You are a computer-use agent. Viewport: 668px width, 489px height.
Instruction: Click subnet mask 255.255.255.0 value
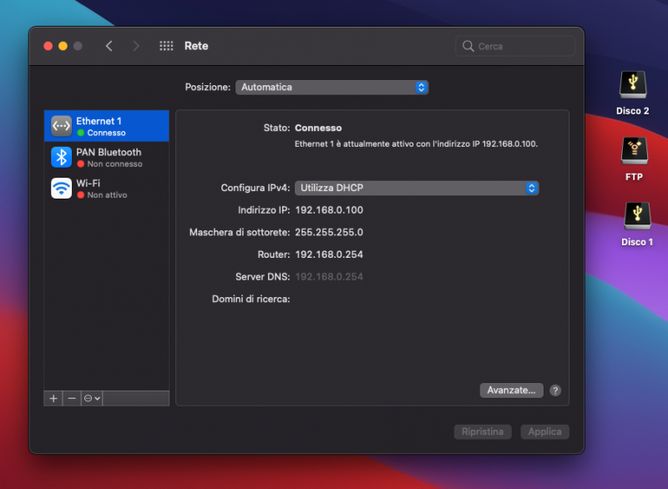[x=329, y=232]
